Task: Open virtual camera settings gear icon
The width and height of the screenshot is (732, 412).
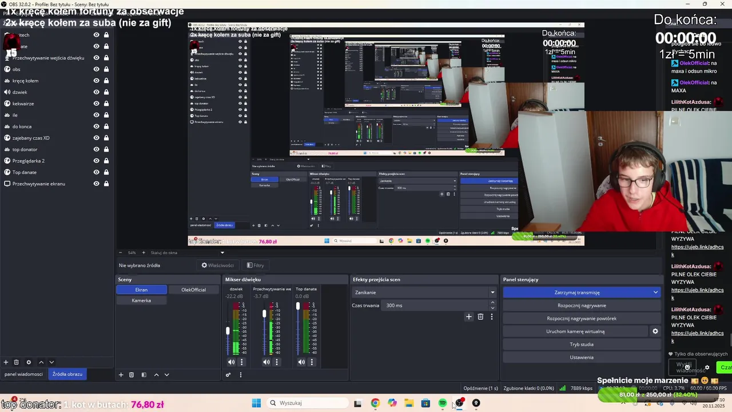Action: [655, 331]
